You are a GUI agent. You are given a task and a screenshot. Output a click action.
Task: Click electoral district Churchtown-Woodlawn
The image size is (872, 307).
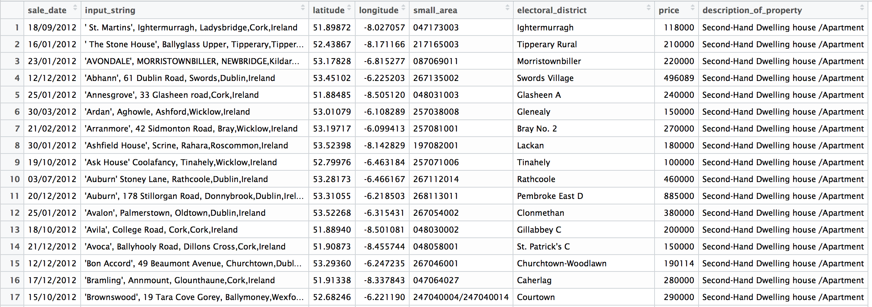tap(562, 263)
